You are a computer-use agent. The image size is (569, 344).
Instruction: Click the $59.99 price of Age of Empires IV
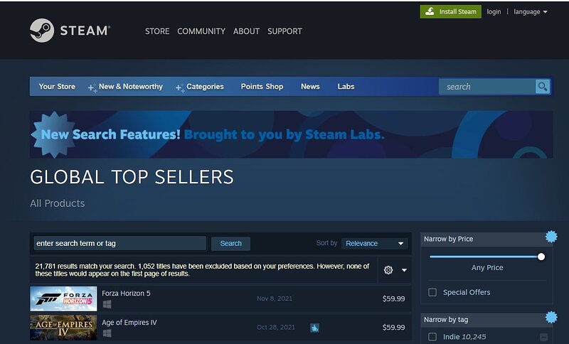point(393,328)
